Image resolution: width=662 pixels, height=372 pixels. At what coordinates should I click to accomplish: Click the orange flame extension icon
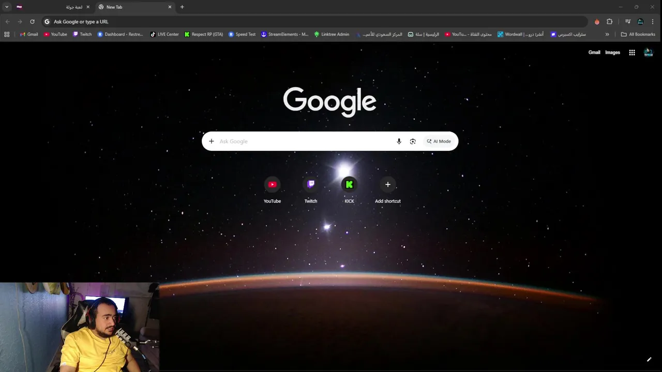tap(597, 22)
